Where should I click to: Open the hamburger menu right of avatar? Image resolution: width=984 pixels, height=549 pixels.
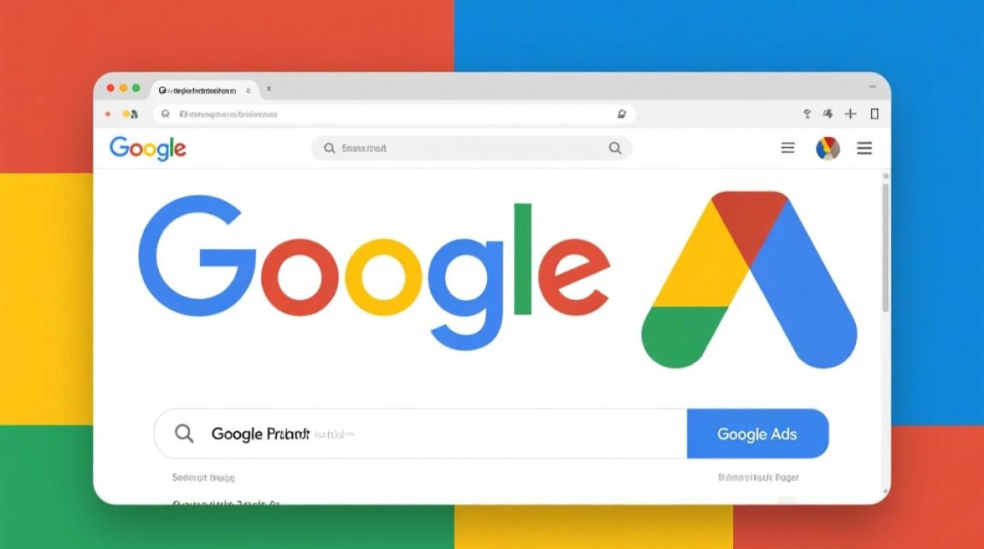(865, 149)
